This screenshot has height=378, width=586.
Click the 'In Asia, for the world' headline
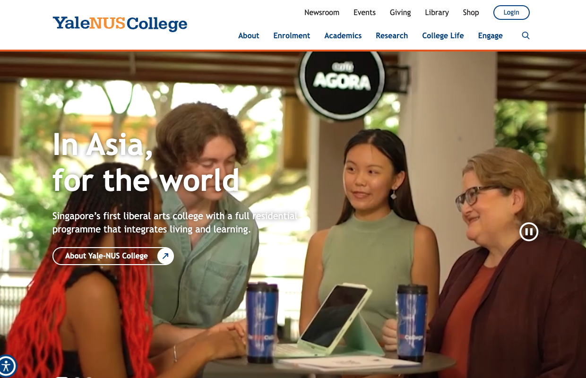point(146,162)
